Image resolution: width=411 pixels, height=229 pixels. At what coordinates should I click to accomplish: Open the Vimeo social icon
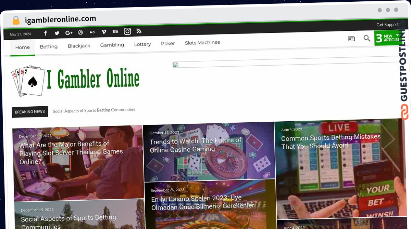click(104, 32)
